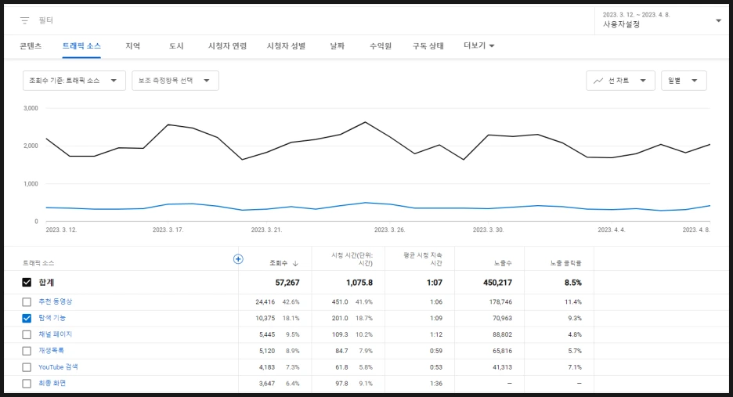
Task: Sort by the 조회수 down arrow
Action: pos(295,264)
